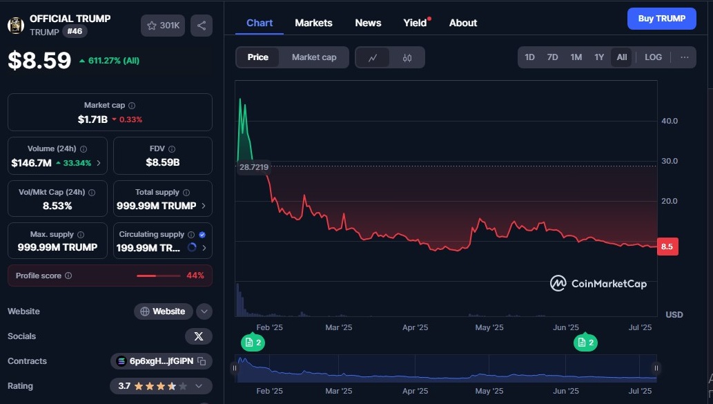The image size is (713, 404).
Task: Click the news event marker near Jun '25
Action: (x=586, y=342)
